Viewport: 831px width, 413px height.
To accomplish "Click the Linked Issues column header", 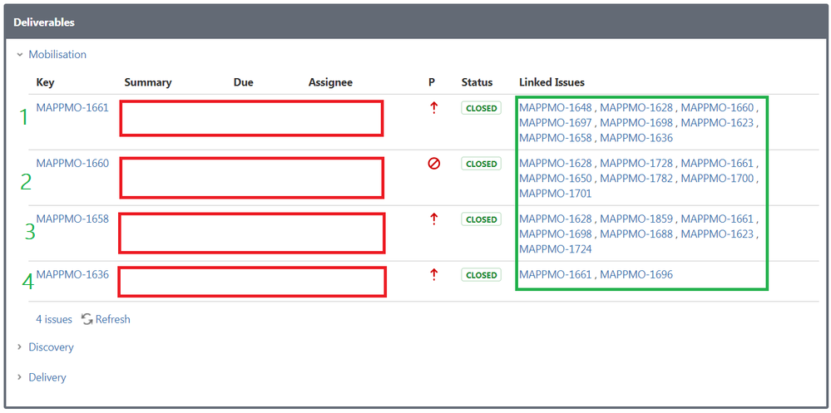I will (552, 82).
